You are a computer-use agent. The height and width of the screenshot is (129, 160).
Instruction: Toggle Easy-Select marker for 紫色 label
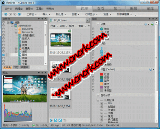pos(93,87)
